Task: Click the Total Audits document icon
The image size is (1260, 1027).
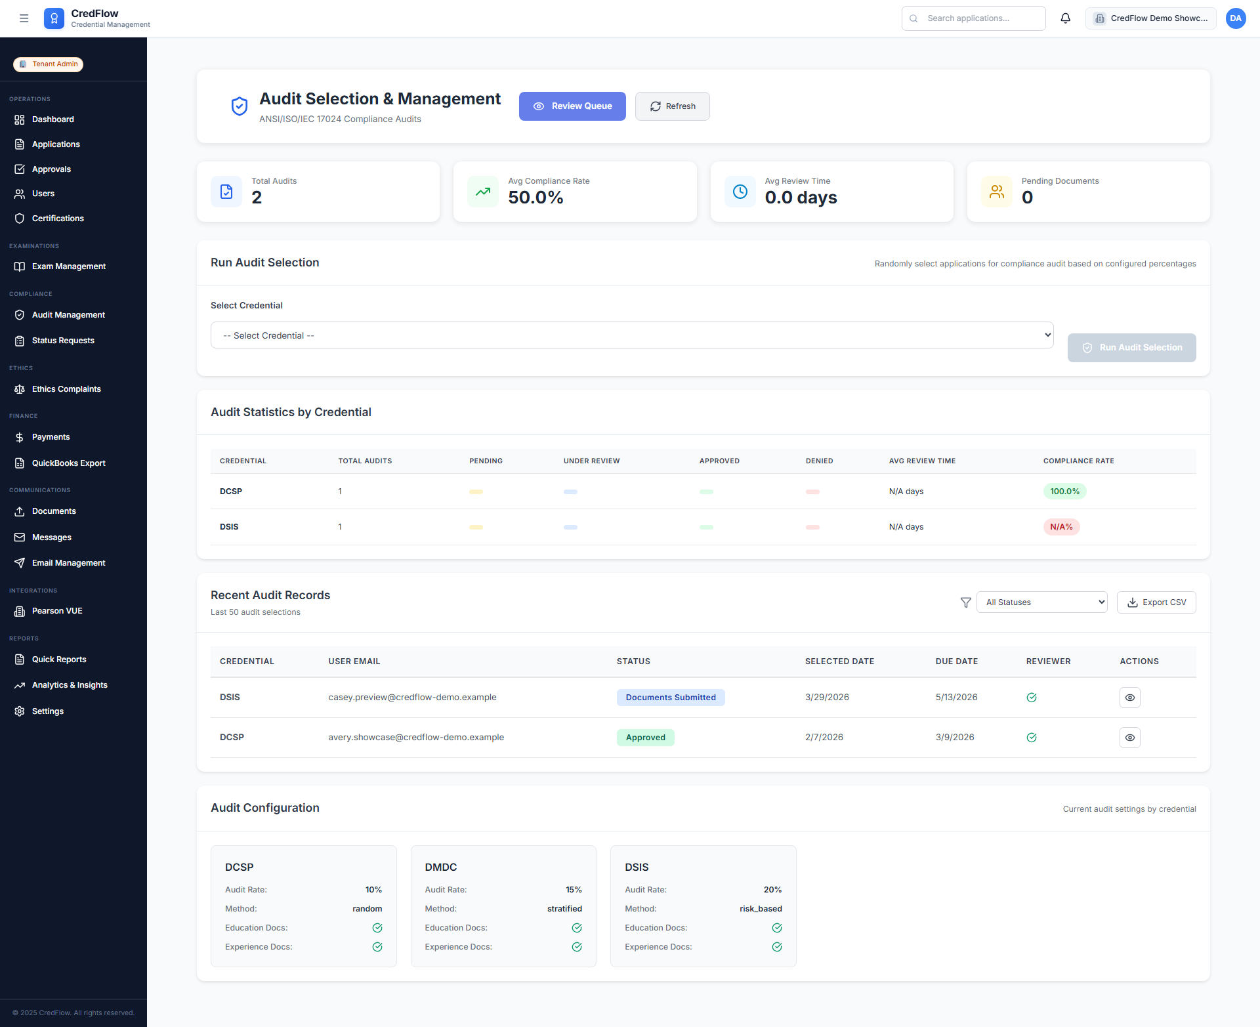Action: coord(226,192)
